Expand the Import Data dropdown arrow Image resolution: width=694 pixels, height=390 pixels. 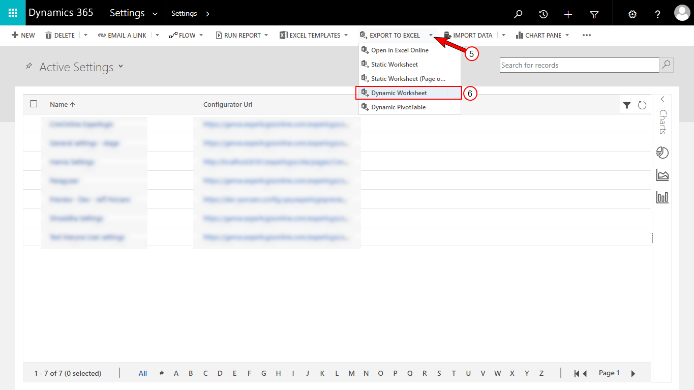click(x=503, y=35)
